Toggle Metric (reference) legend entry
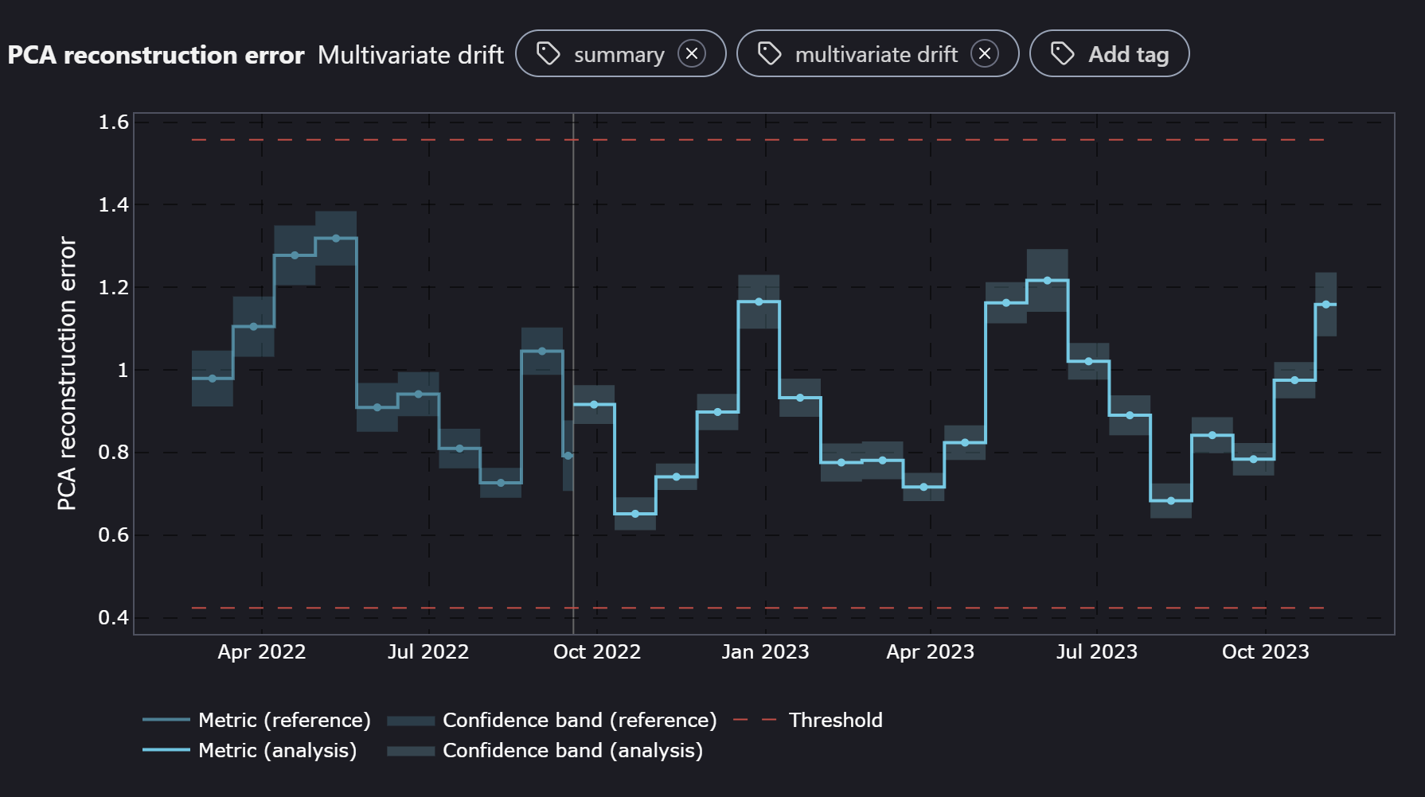1425x797 pixels. click(x=256, y=720)
